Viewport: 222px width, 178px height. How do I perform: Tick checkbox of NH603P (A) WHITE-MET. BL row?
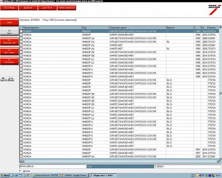coord(21,49)
